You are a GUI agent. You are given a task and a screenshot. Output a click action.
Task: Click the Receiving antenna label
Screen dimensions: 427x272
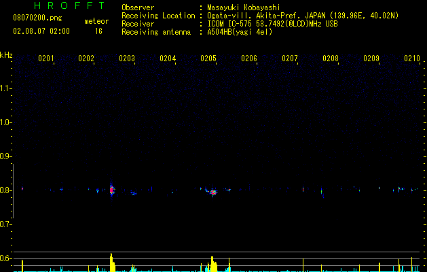click(156, 32)
